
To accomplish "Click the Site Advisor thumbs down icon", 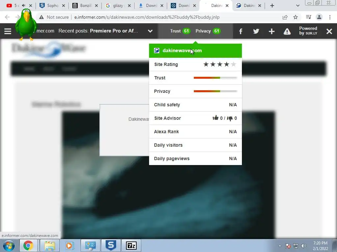I will click(230, 118).
